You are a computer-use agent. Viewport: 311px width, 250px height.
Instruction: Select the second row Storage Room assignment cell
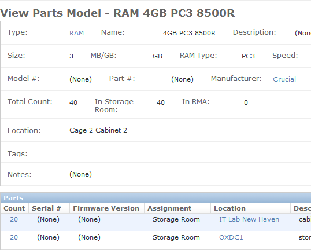point(176,237)
